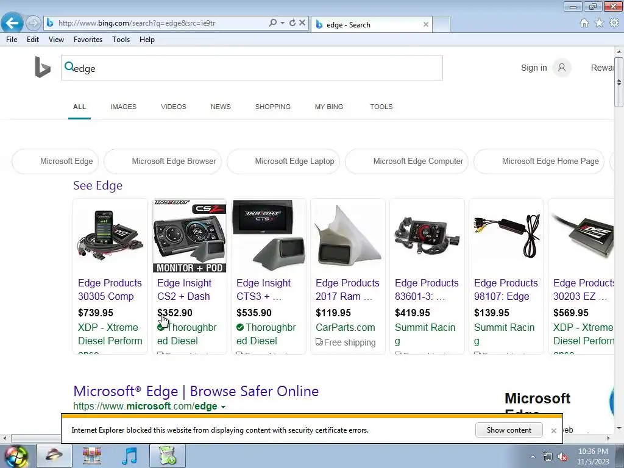Click the Bing search box containing 'edge'
This screenshot has height=468, width=624.
point(252,68)
